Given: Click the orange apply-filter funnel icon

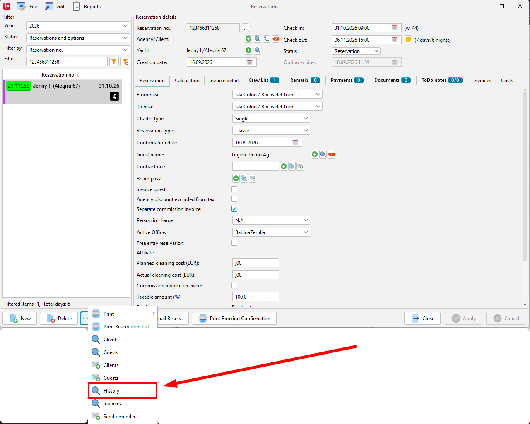Looking at the screenshot, I should (114, 62).
